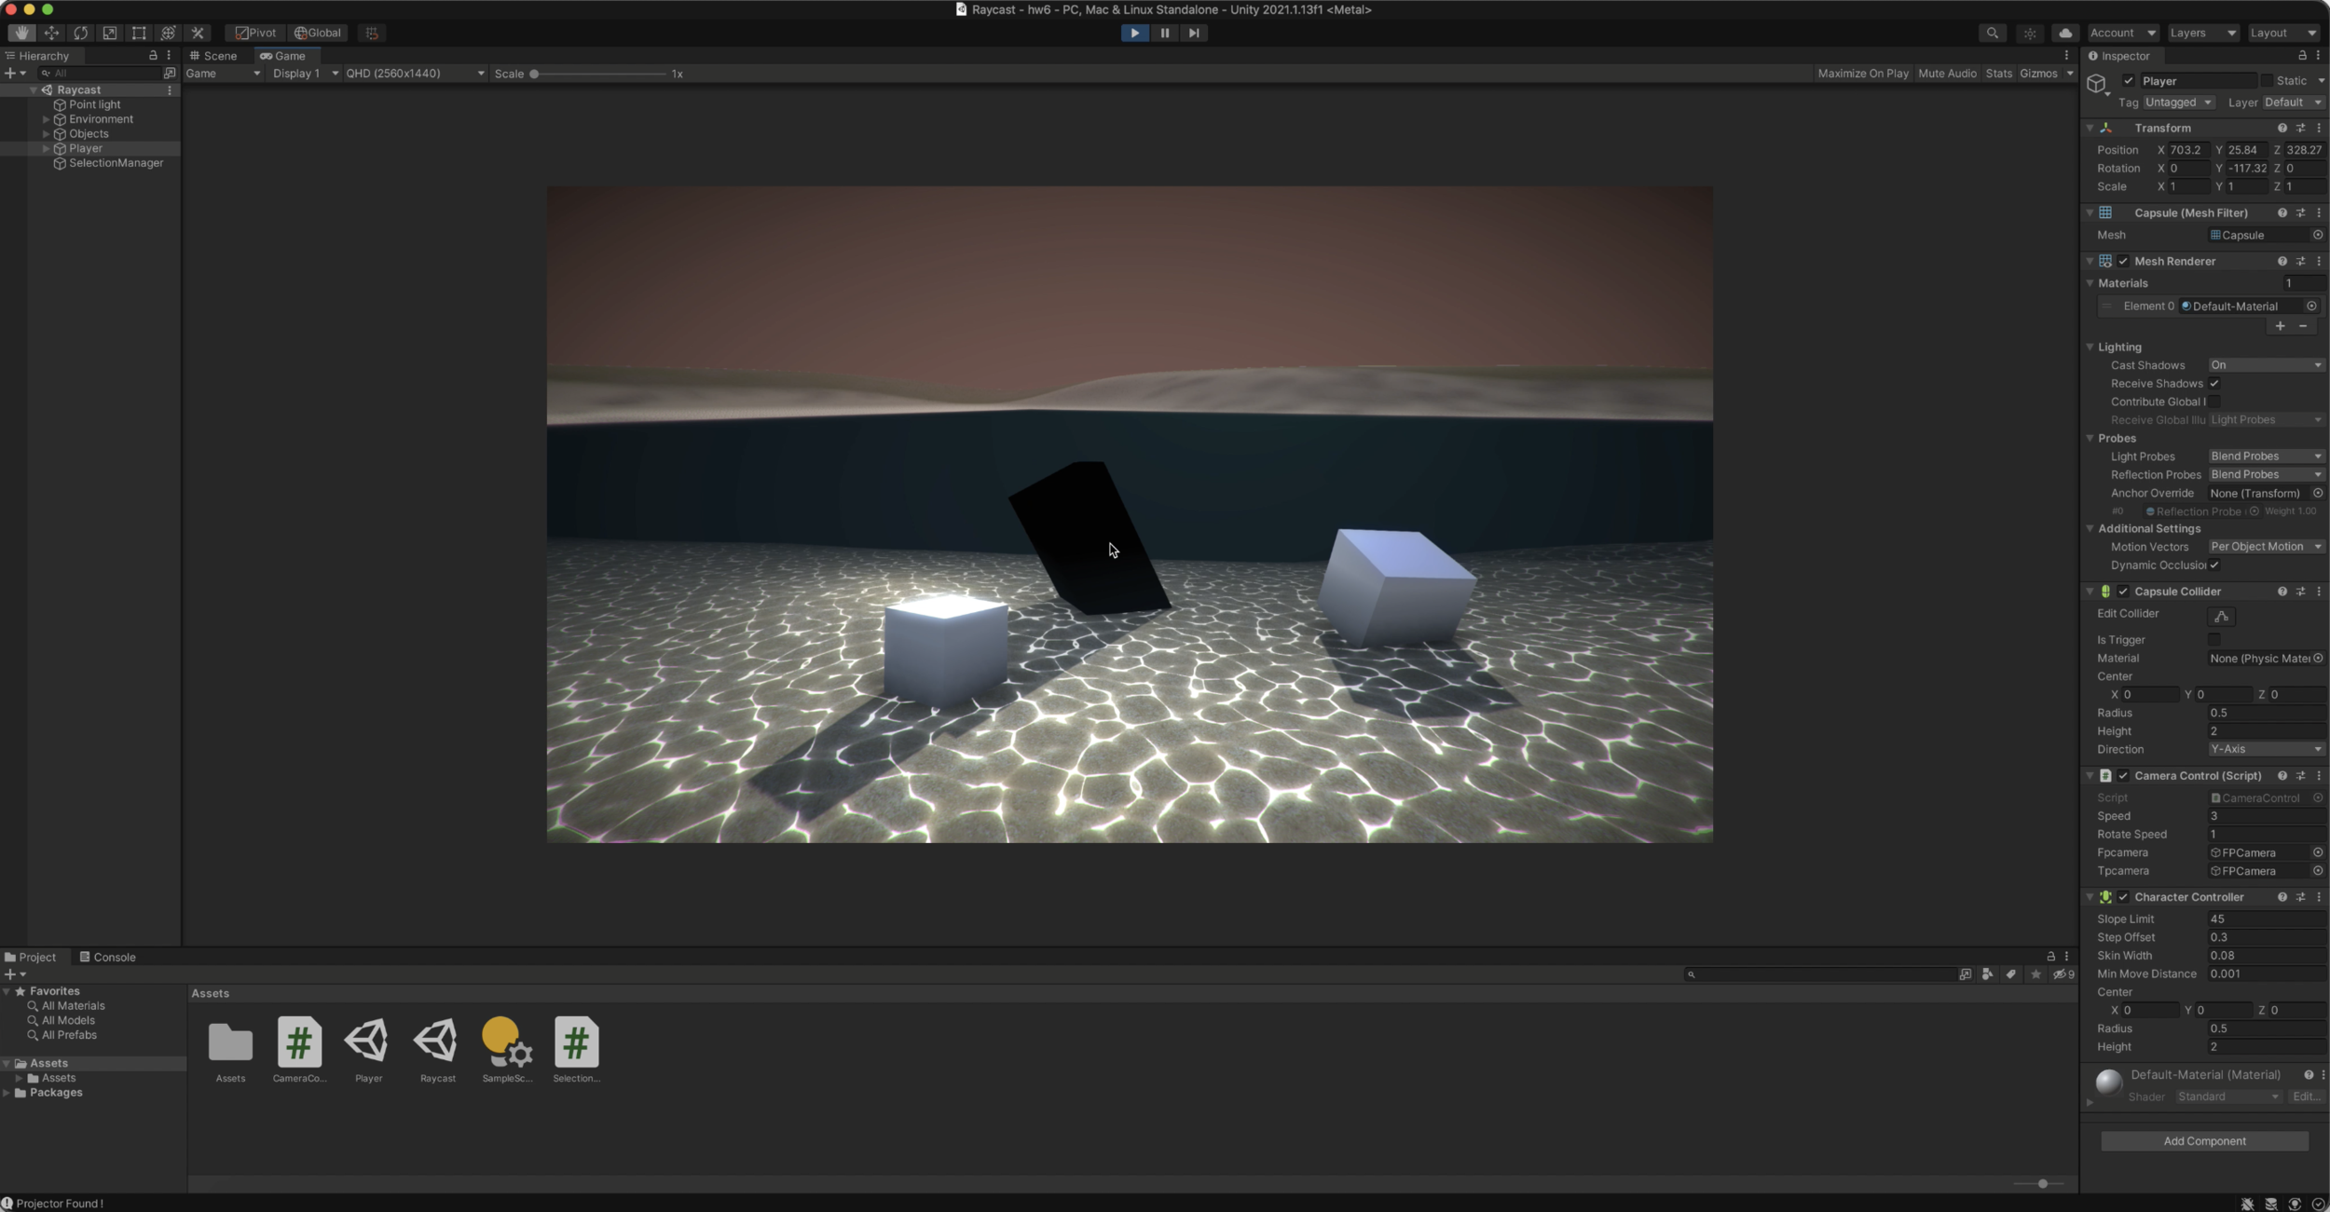
Task: Open the cloud services icon
Action: point(2065,33)
